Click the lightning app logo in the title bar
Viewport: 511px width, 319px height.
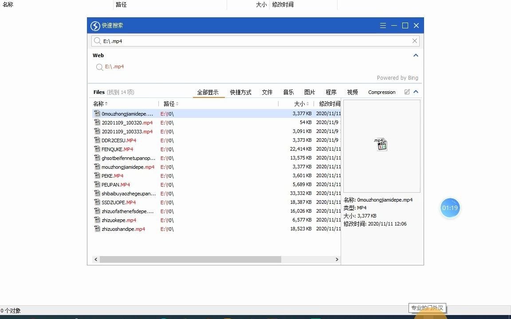click(95, 25)
